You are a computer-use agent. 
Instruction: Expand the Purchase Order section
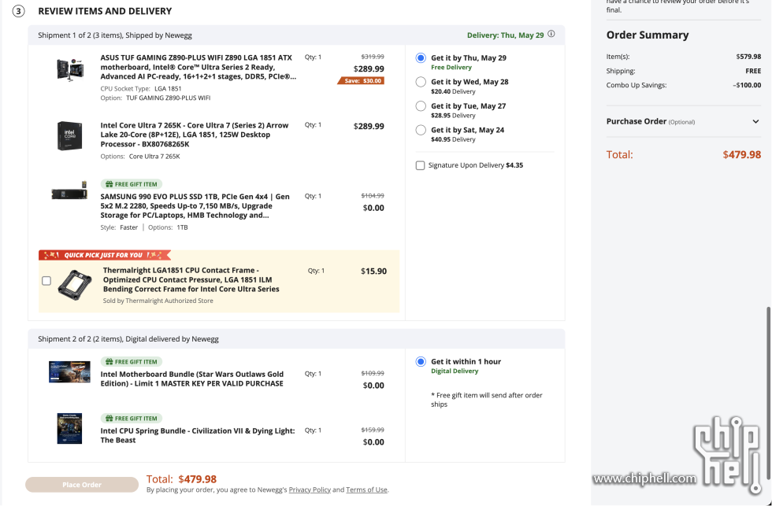(755, 121)
